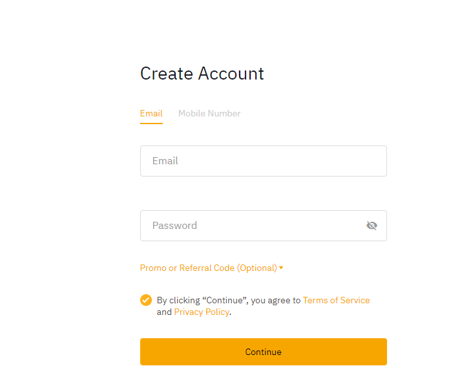Open the Privacy Policy link
The height and width of the screenshot is (377, 451).
coord(202,312)
